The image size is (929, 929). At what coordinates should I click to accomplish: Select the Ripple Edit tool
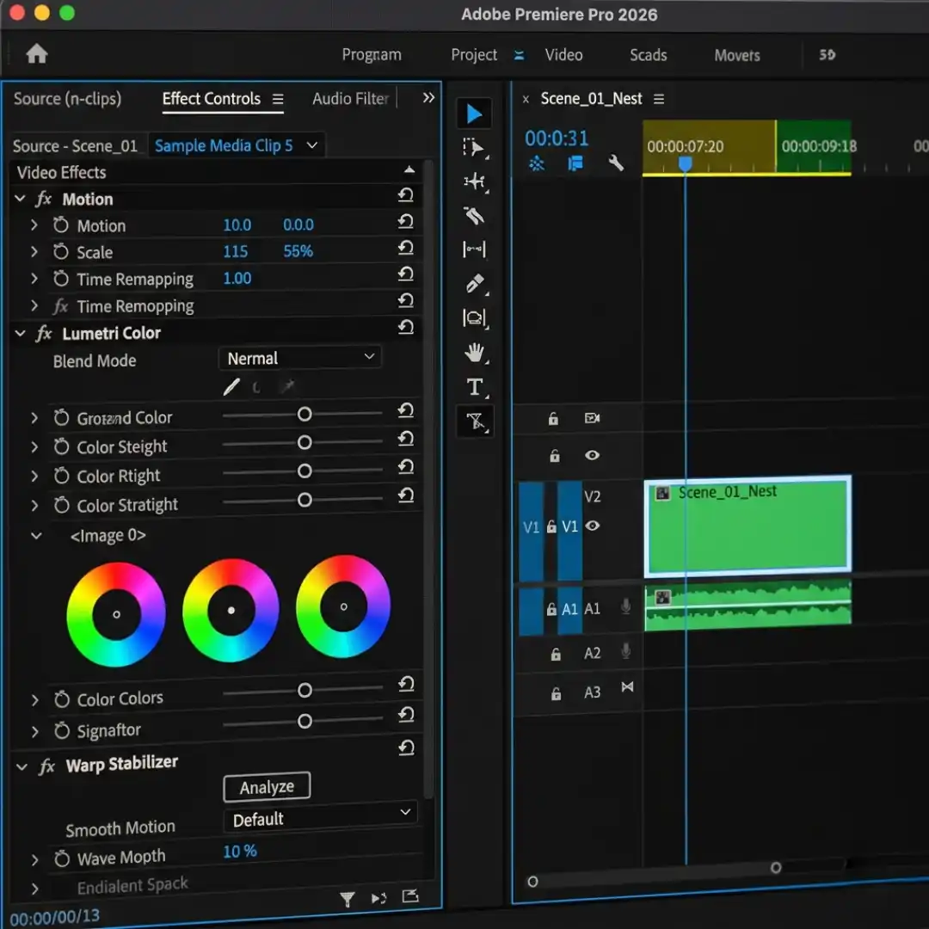(474, 181)
